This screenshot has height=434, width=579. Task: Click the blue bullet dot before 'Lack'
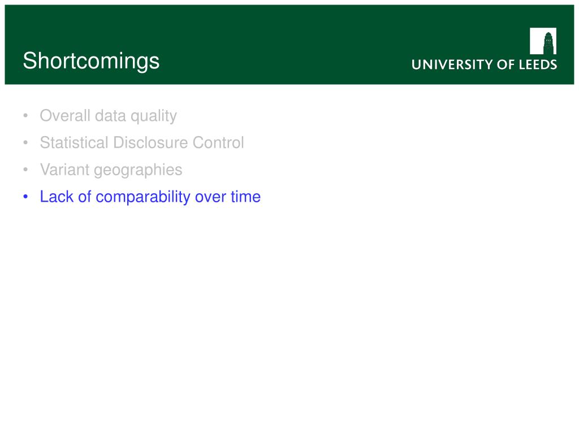(x=25, y=197)
